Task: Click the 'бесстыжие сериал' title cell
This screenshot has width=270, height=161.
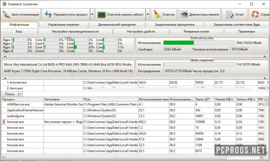Action: (63, 122)
